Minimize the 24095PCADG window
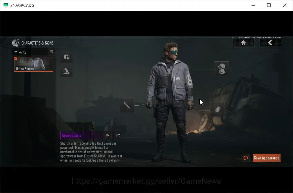293x193 pixels. pyautogui.click(x=253, y=5)
